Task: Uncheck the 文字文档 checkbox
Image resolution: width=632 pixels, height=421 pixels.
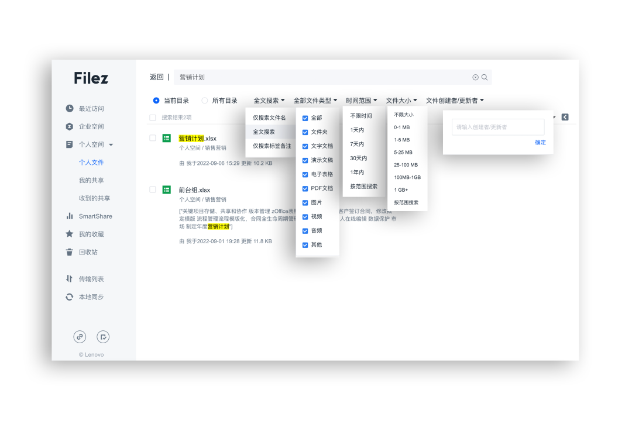Action: pos(305,146)
